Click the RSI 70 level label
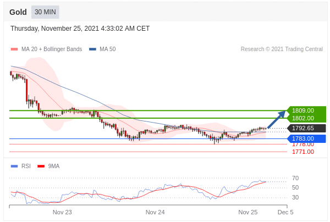 (x=295, y=178)
